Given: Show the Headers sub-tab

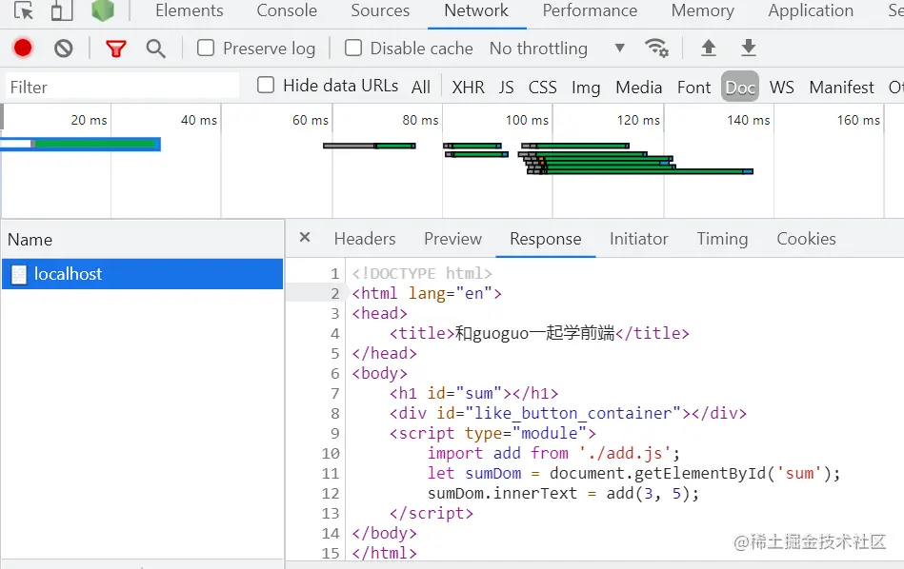Looking at the screenshot, I should tap(365, 239).
